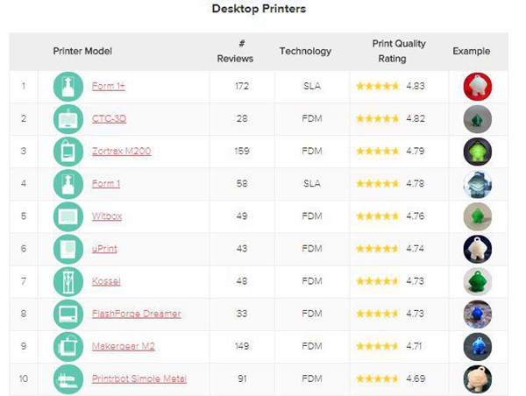This screenshot has width=526, height=396.
Task: Click the # Reviews column header
Action: click(x=235, y=51)
